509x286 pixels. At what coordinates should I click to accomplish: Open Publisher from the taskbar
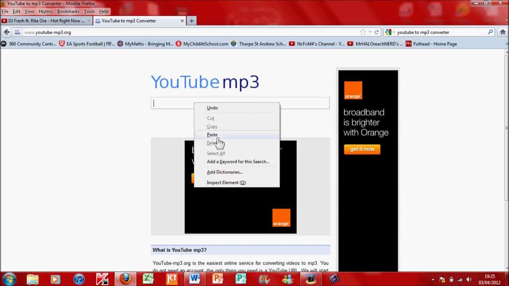[241, 279]
